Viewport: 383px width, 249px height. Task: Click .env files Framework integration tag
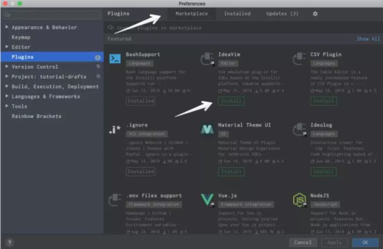[x=154, y=204]
